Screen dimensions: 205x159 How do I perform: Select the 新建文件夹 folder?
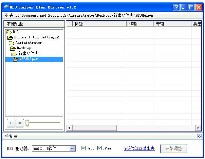[x=28, y=54]
